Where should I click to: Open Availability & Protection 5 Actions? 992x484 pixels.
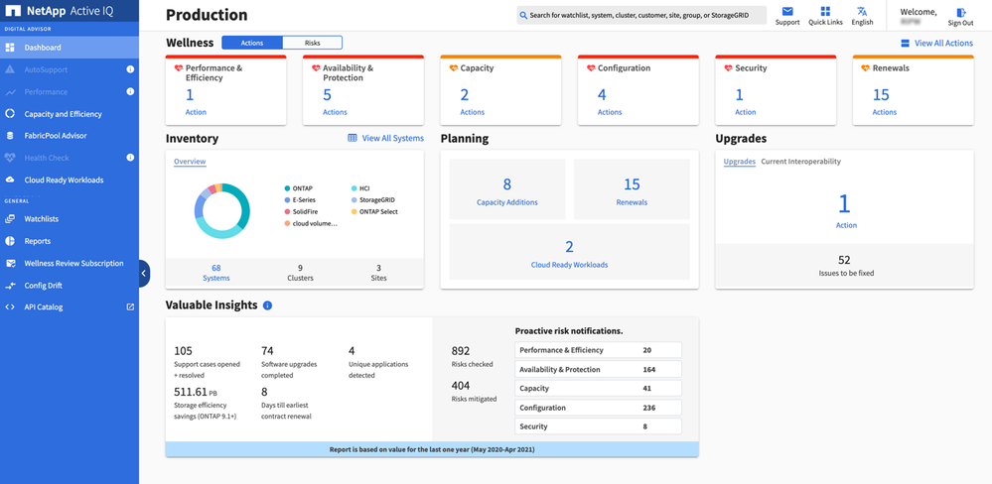coord(335,102)
